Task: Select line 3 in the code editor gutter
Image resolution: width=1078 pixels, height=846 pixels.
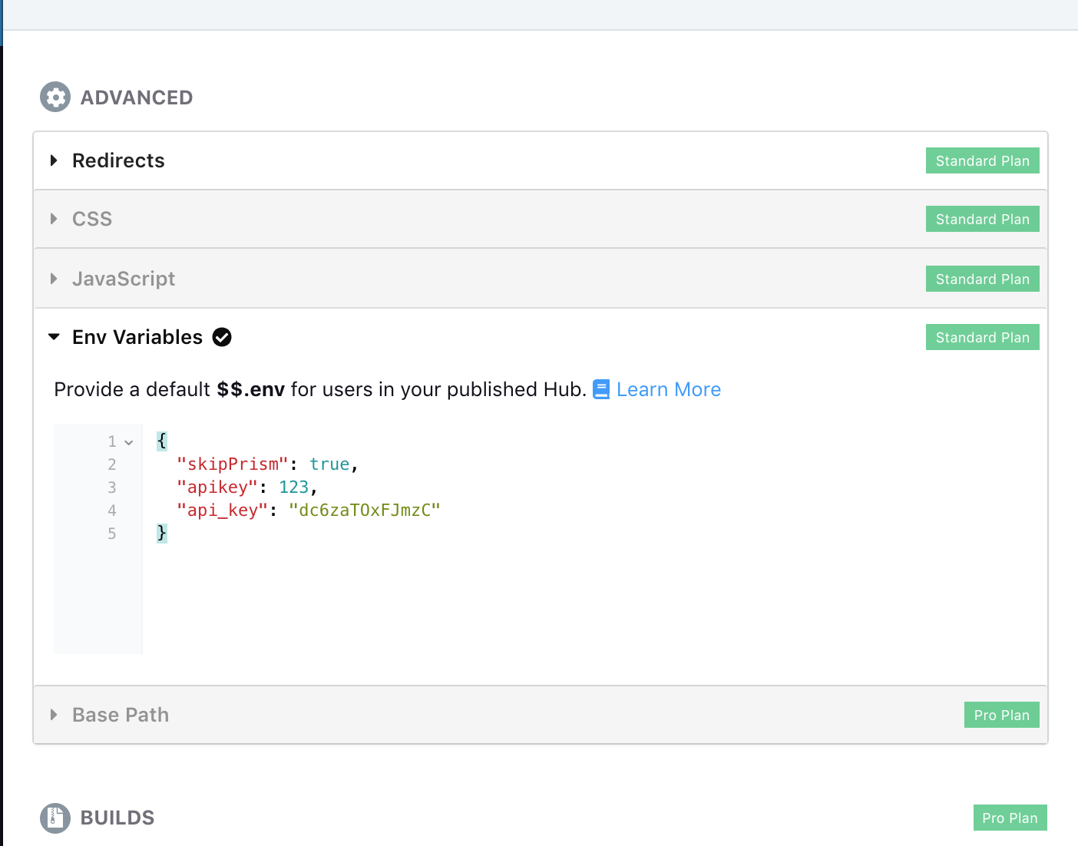Action: (112, 487)
